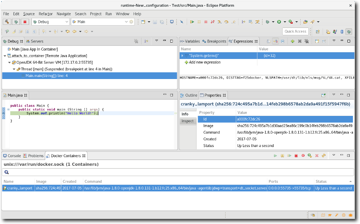This screenshot has width=360, height=224.
Task: Click the red Stop button in launch toolbar
Action: coord(25,22)
